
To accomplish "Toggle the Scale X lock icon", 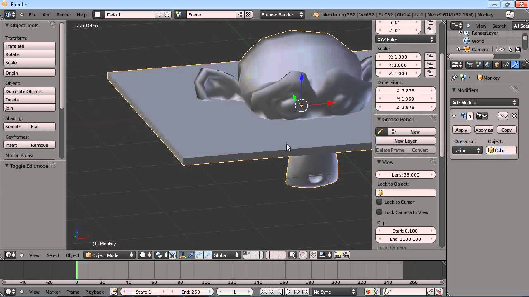I will tap(430, 57).
